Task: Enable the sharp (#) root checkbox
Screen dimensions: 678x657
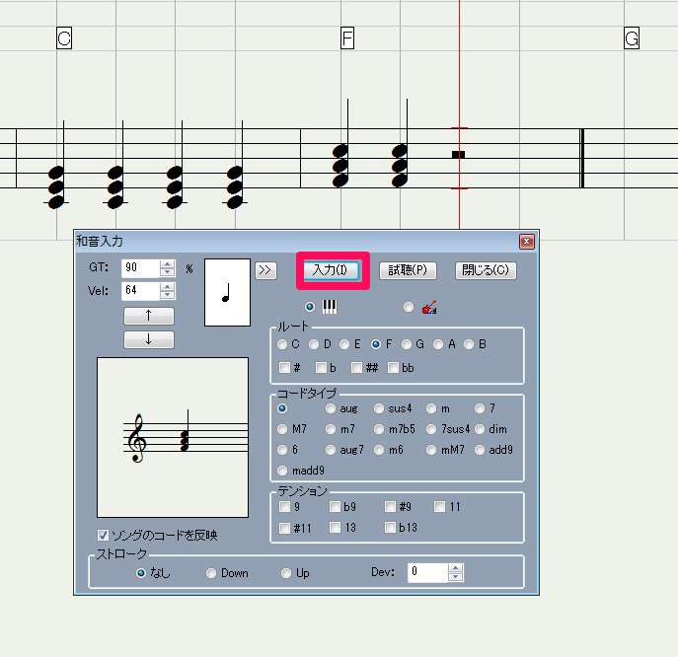Action: coord(285,368)
